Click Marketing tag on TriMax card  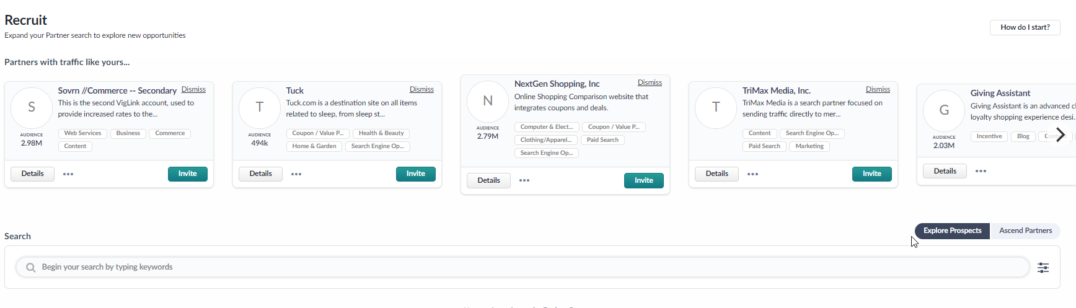[809, 146]
